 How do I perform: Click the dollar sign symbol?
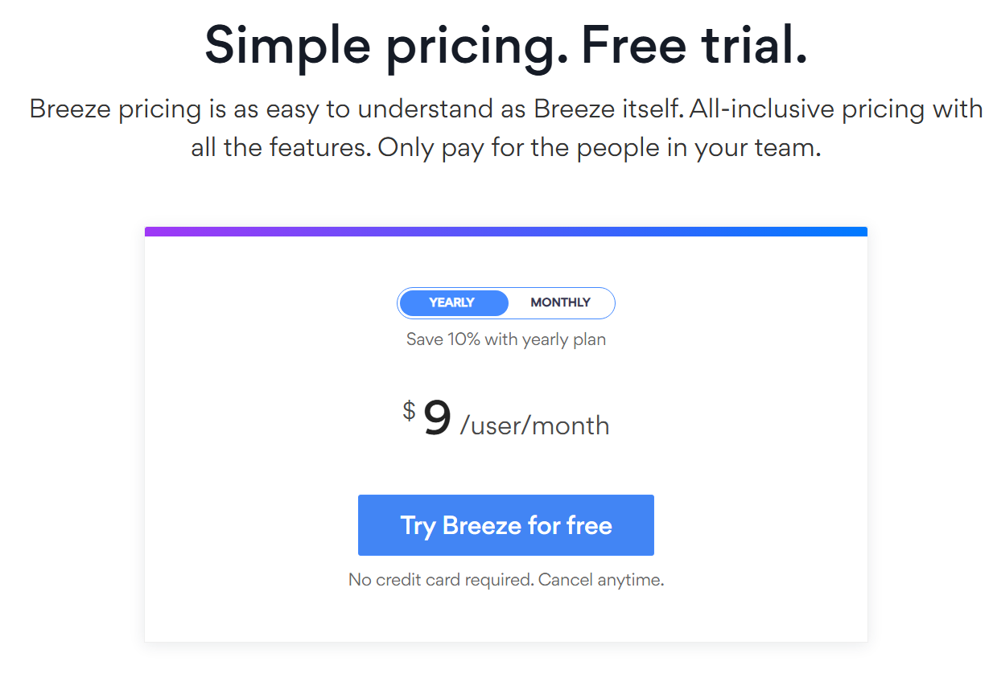(x=409, y=412)
